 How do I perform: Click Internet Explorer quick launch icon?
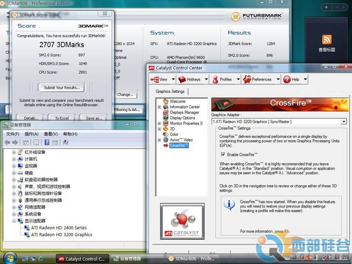[x=41, y=259]
